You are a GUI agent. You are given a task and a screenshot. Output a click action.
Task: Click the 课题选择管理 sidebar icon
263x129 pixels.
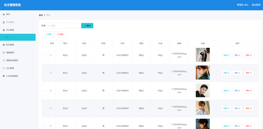pyautogui.click(x=4, y=60)
